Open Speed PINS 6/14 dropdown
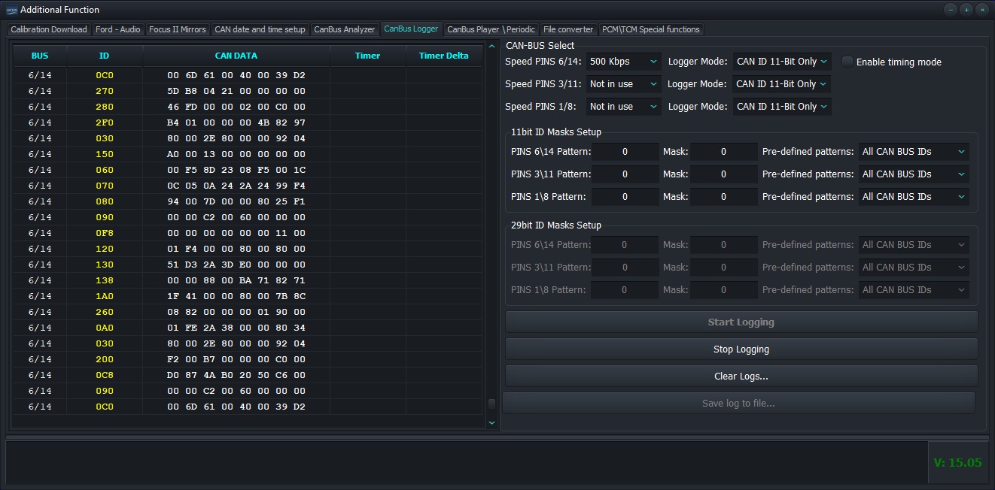The width and height of the screenshot is (995, 490). pos(624,62)
